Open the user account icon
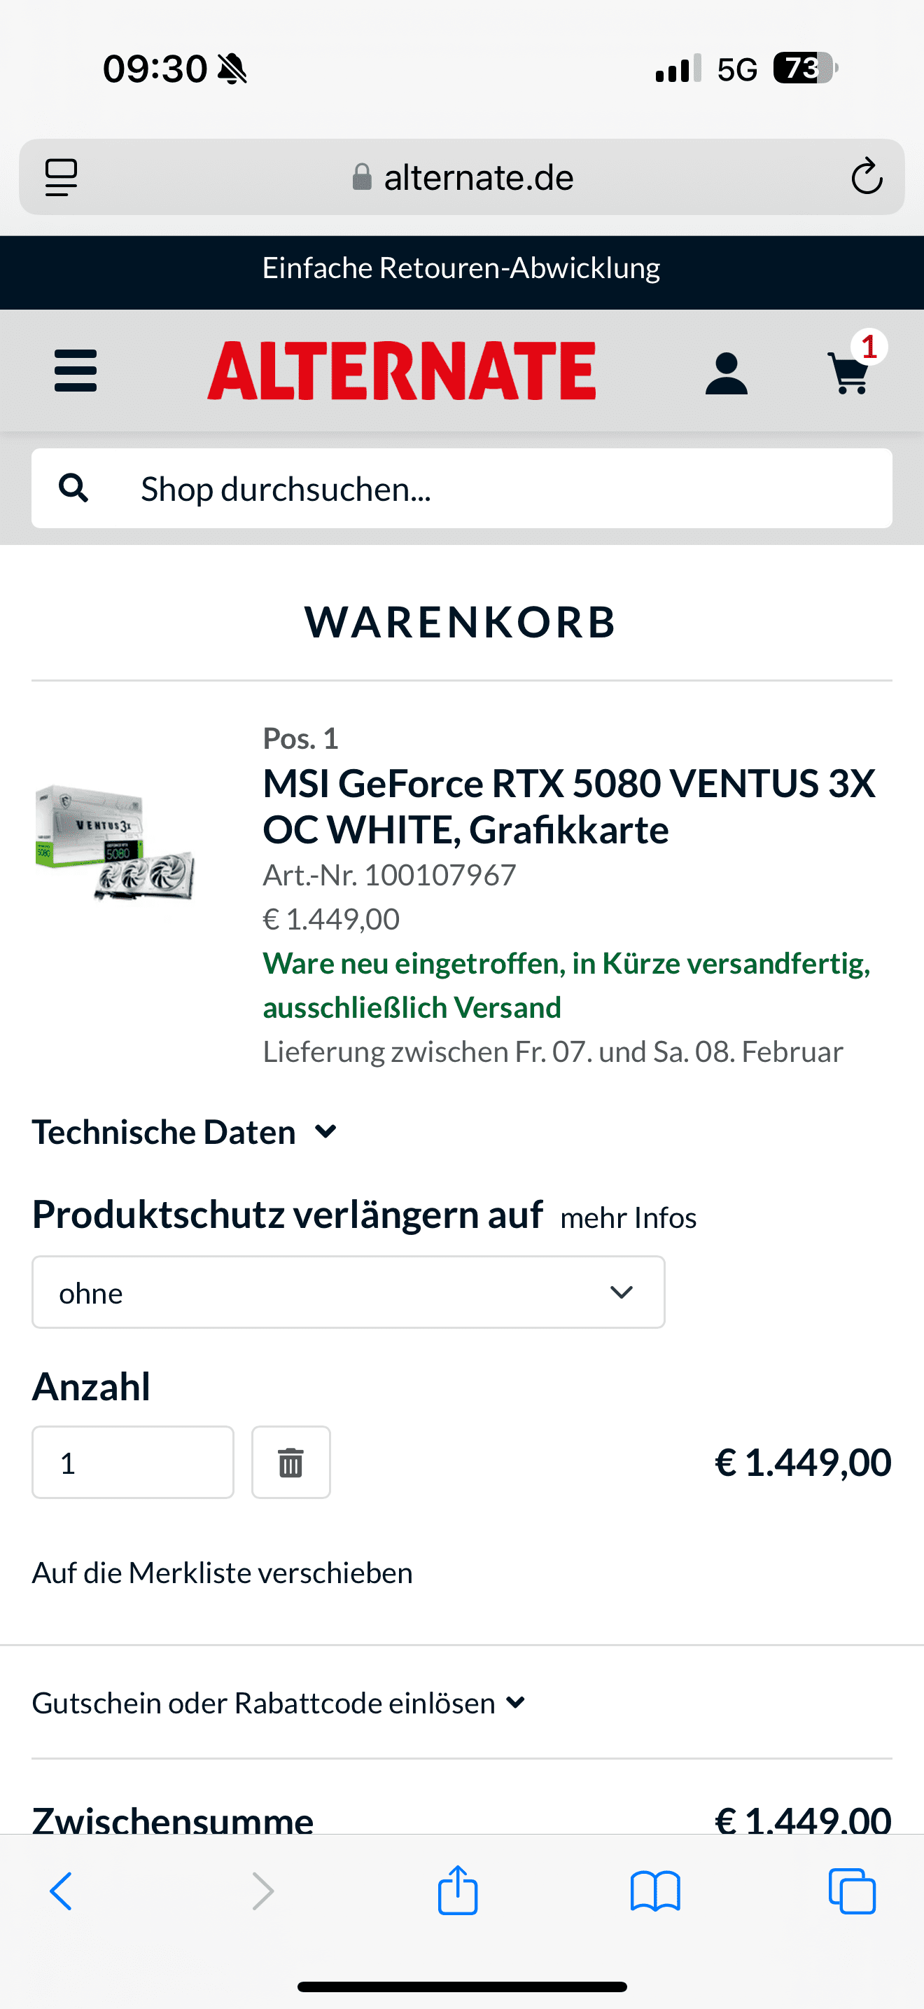 (x=726, y=373)
